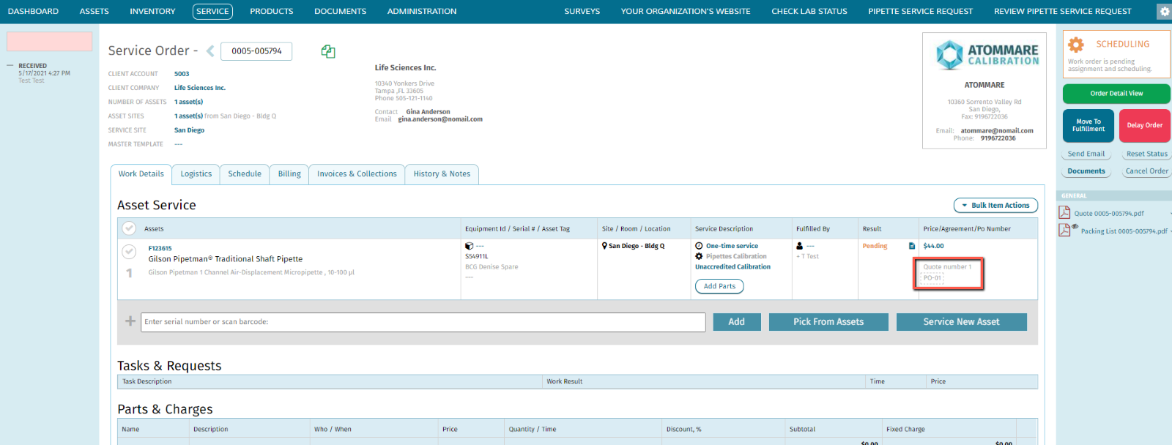Open Life Sciences Inc. client company link

pos(200,88)
